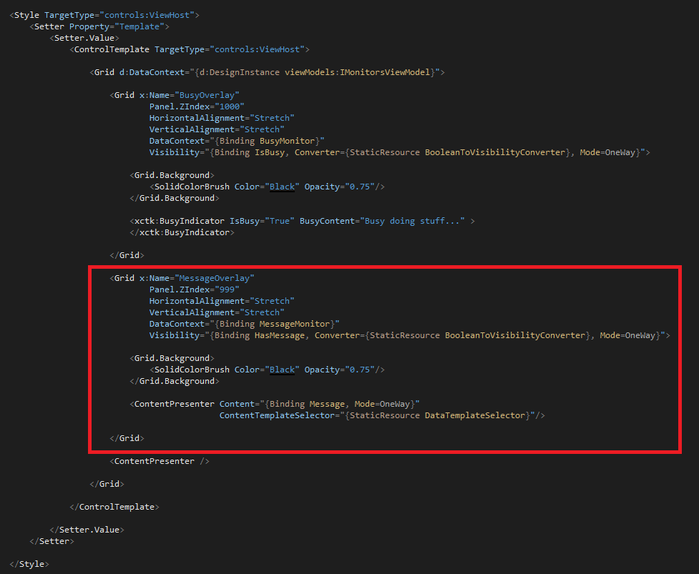Click d:DesignInstance in the Grid DataContext
The image size is (699, 574).
(x=240, y=73)
